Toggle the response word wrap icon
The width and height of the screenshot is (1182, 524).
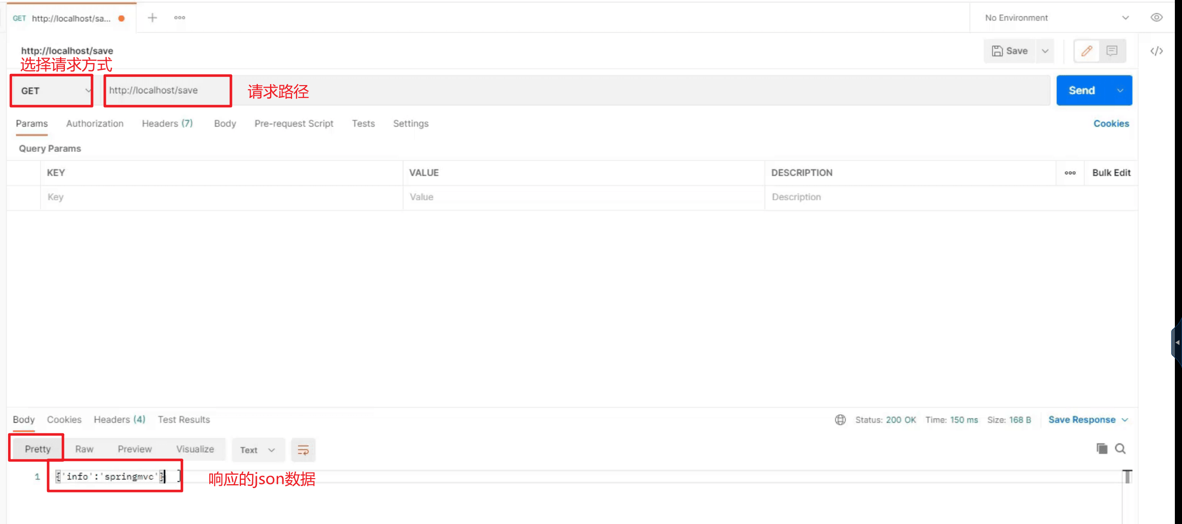coord(303,450)
